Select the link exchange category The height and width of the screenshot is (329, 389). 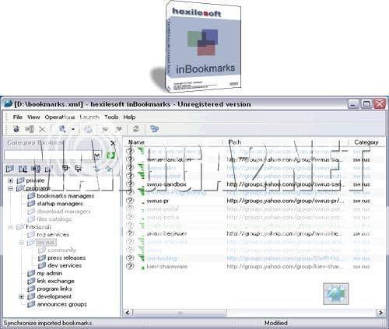pos(55,282)
